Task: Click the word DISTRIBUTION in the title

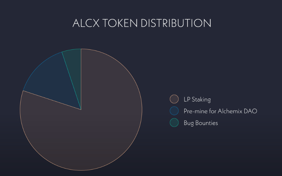Action: click(176, 23)
